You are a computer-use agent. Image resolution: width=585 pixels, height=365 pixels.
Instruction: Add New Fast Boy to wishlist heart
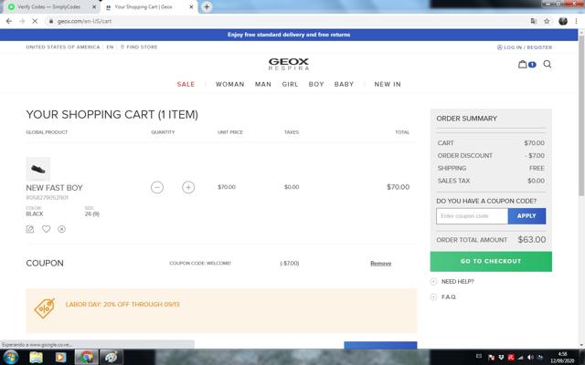(46, 229)
